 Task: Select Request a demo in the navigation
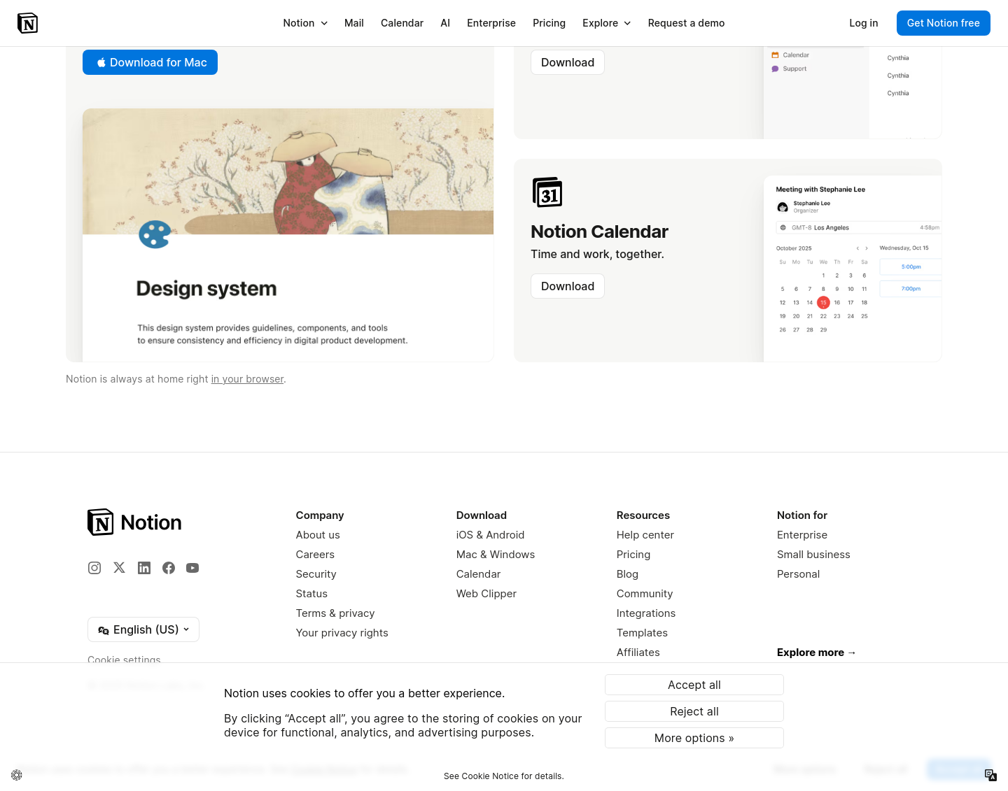(x=686, y=23)
